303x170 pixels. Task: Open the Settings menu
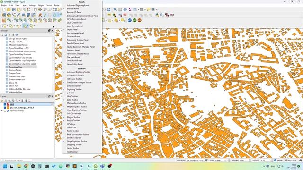pos(32,5)
